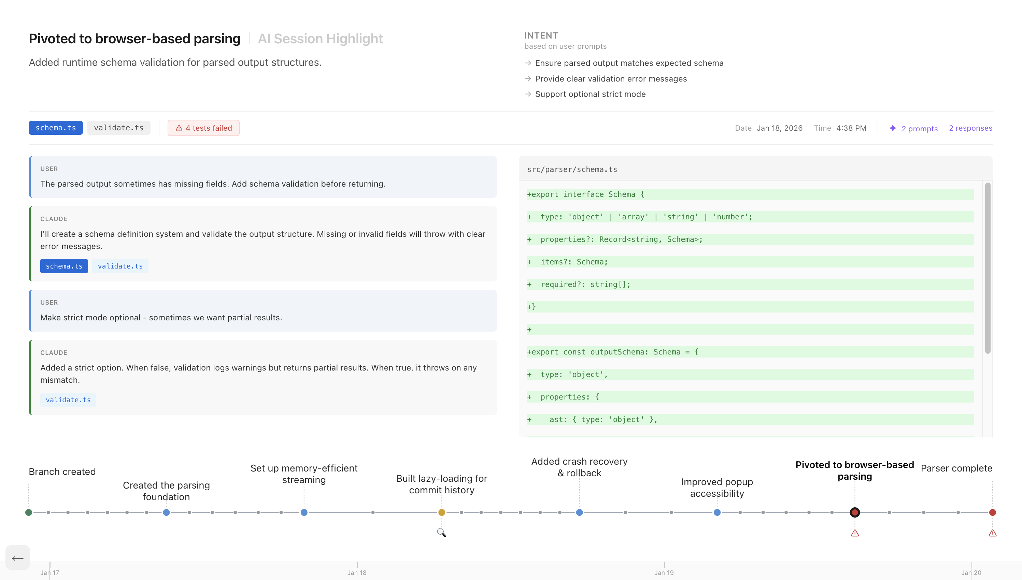Open the 2 prompts link
Image resolution: width=1022 pixels, height=580 pixels.
point(920,128)
